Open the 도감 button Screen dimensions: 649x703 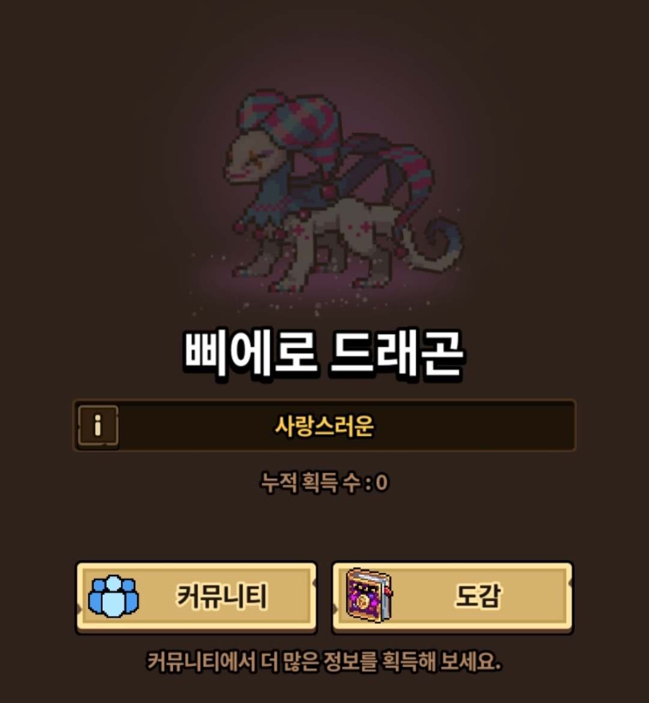pos(452,597)
